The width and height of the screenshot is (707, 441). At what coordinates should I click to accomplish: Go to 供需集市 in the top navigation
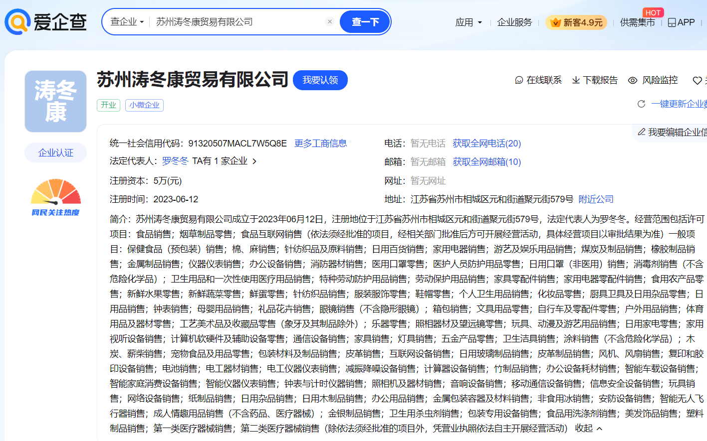click(x=637, y=22)
